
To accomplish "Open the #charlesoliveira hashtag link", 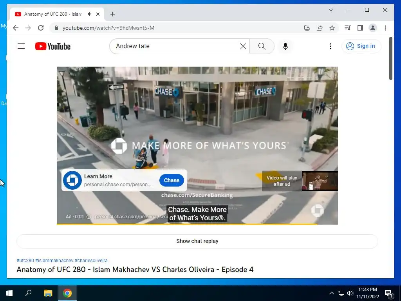I will [x=91, y=261].
